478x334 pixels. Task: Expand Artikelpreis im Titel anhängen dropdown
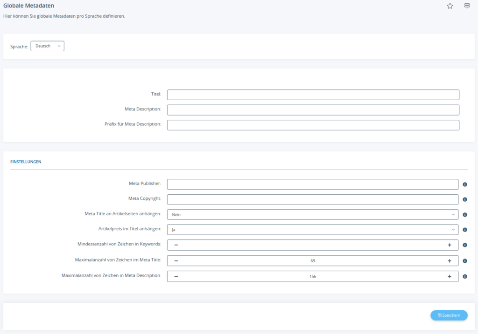(312, 230)
